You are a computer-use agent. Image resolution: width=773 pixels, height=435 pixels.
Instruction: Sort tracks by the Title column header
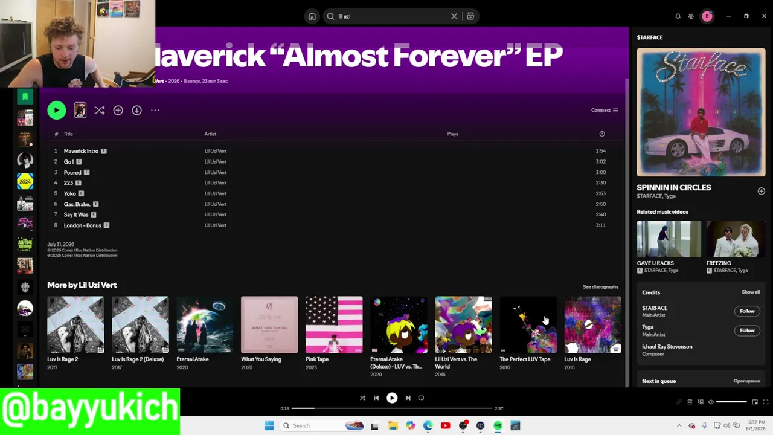tap(68, 134)
